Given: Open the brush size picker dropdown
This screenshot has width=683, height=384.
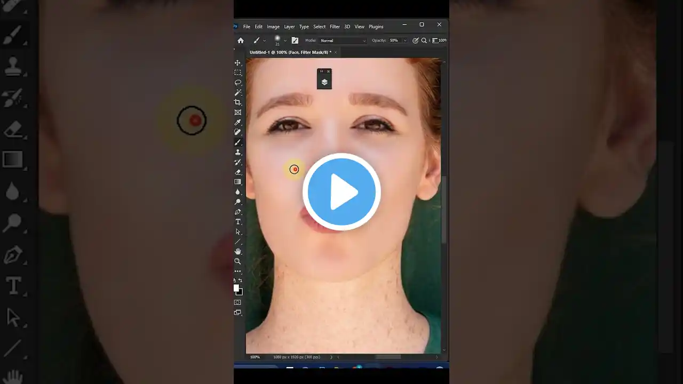Looking at the screenshot, I should click(280, 40).
